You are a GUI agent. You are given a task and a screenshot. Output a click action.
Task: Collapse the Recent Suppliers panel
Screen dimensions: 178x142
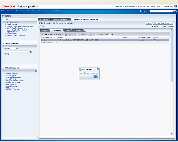(3, 68)
